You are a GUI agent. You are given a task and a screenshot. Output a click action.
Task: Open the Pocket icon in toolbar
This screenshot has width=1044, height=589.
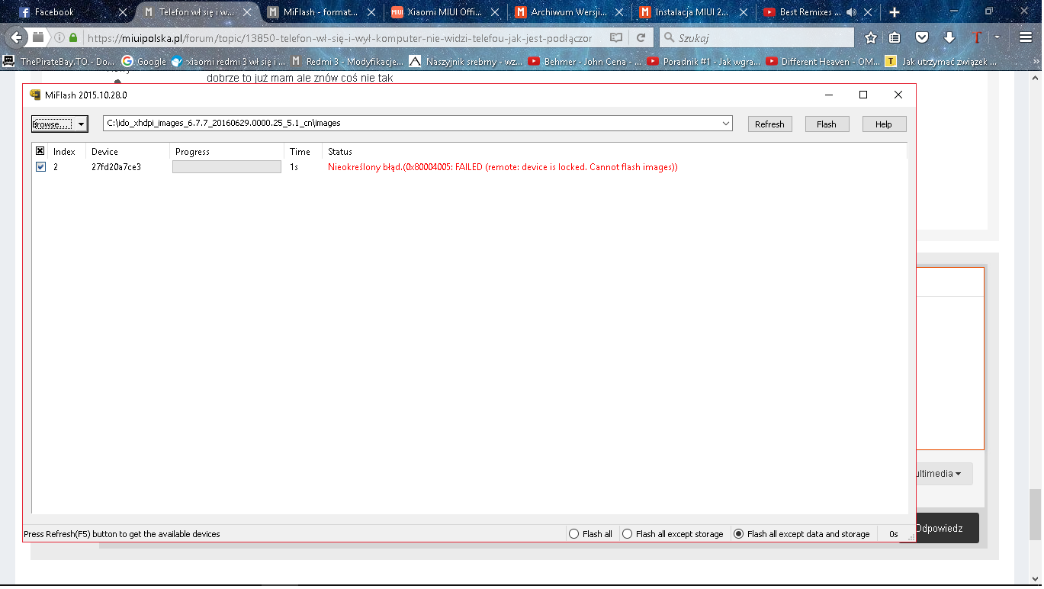[922, 37]
